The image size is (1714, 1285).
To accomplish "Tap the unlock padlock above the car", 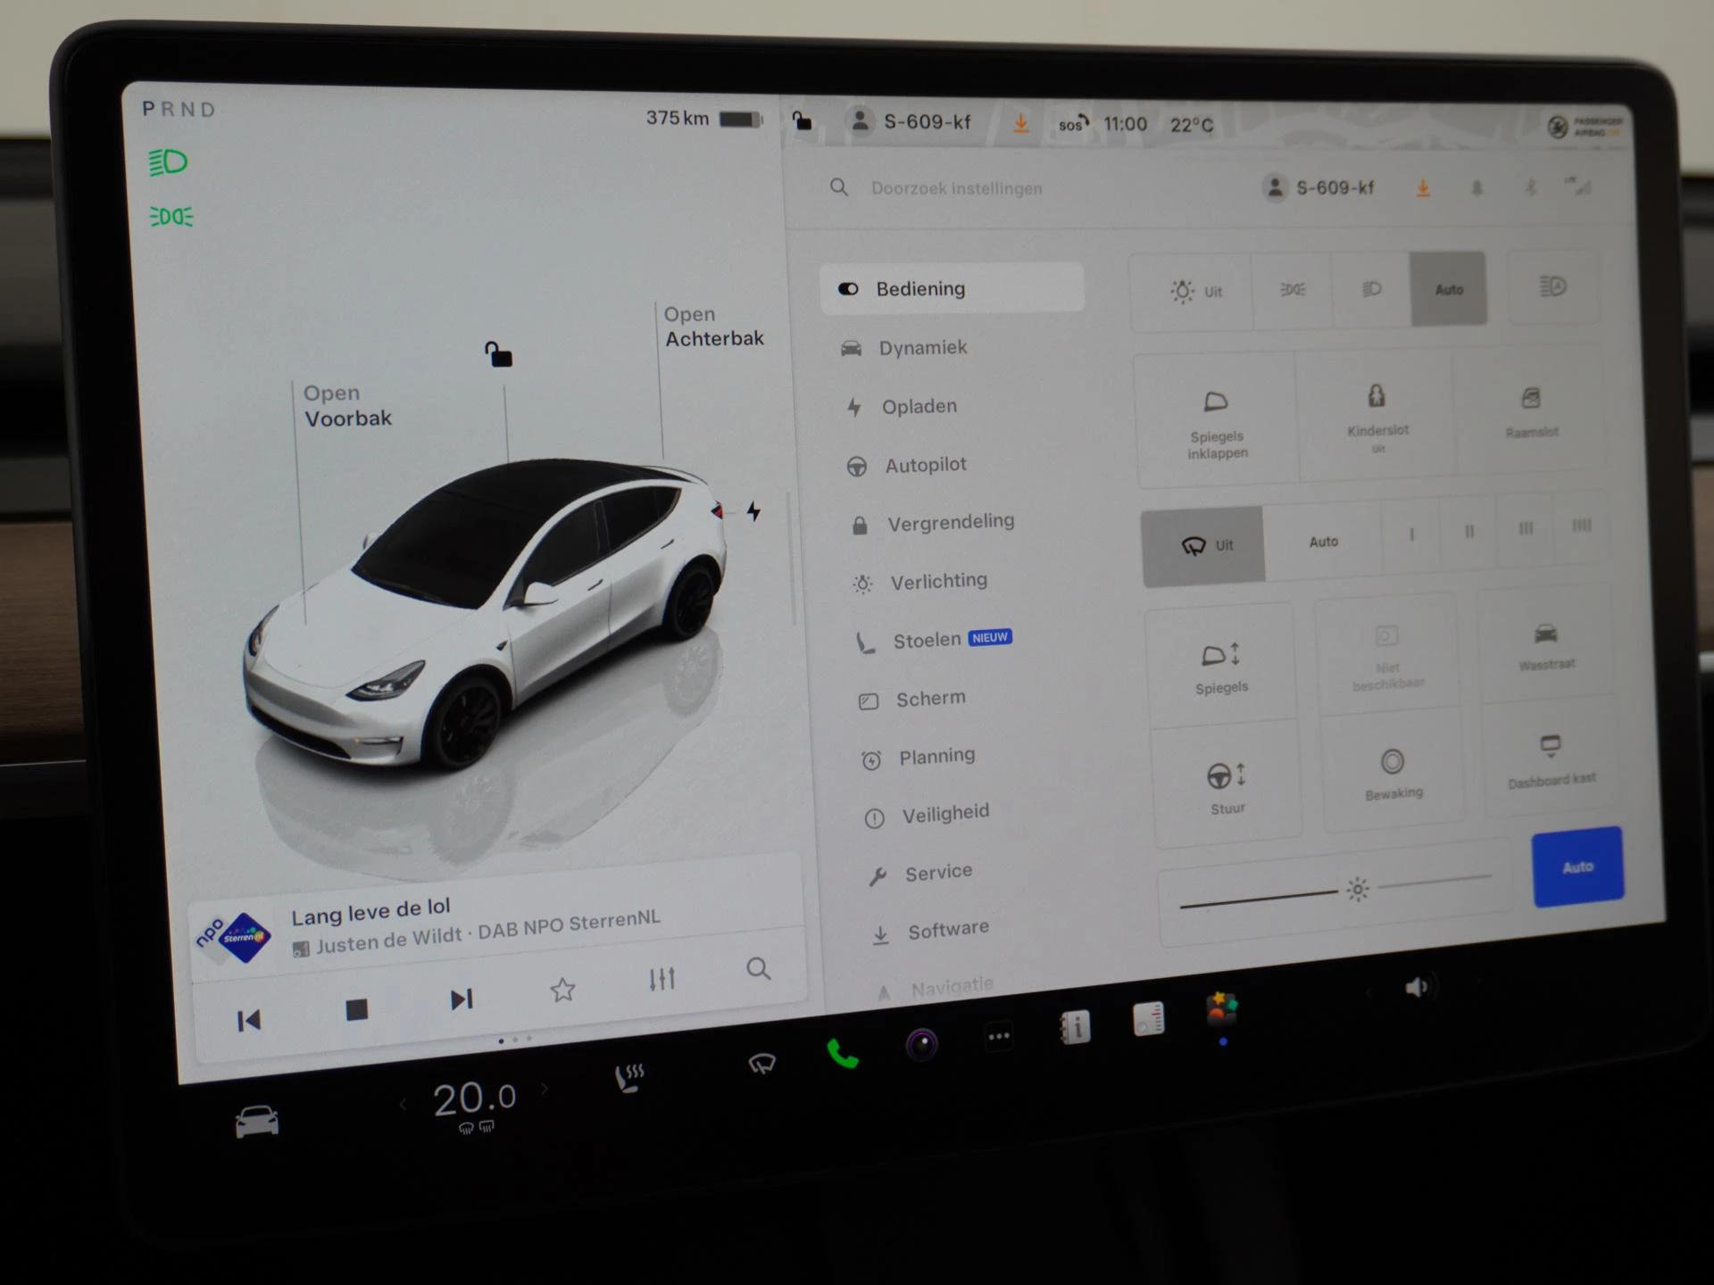I will pyautogui.click(x=498, y=354).
